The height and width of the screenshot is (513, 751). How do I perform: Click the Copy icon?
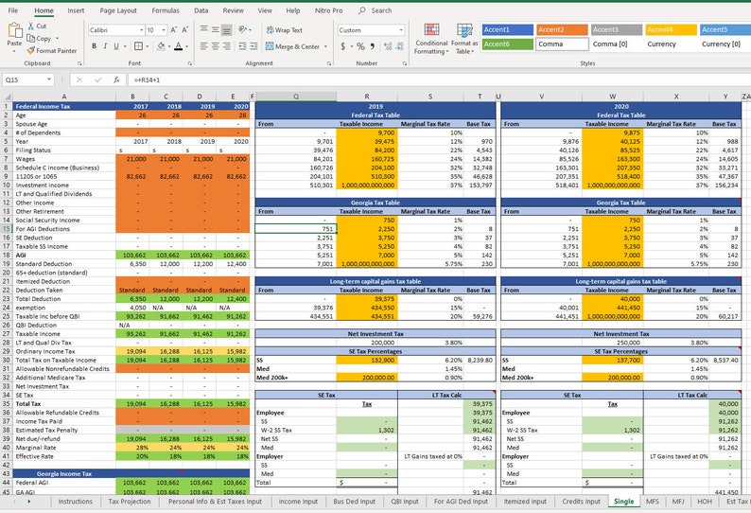tap(31, 38)
